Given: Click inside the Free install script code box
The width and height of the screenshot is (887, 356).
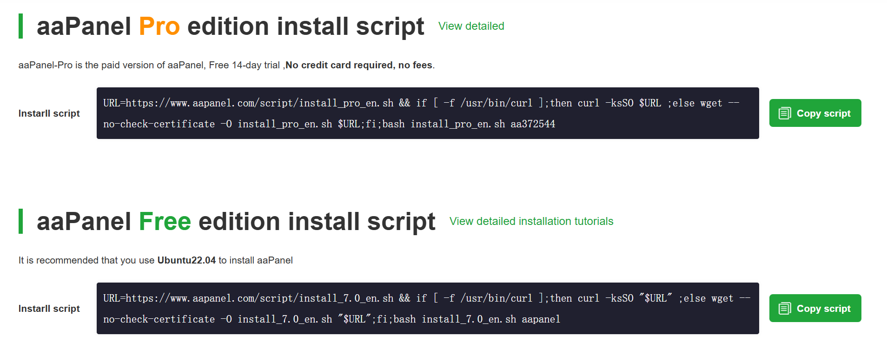Looking at the screenshot, I should 427,309.
